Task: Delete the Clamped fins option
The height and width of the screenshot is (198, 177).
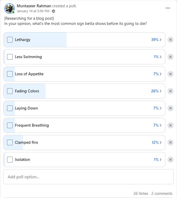Action: click(x=170, y=142)
